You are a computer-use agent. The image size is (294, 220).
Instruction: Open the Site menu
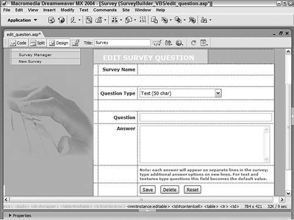pos(126,10)
